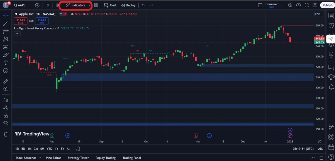Toggle stay in drawing mode pencil-lock
Viewport: 335px width, 161px height.
point(6,108)
